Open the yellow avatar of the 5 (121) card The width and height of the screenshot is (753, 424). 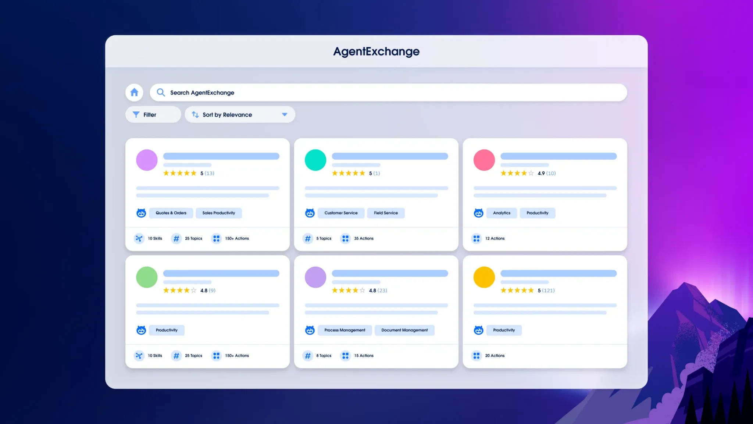pos(484,277)
